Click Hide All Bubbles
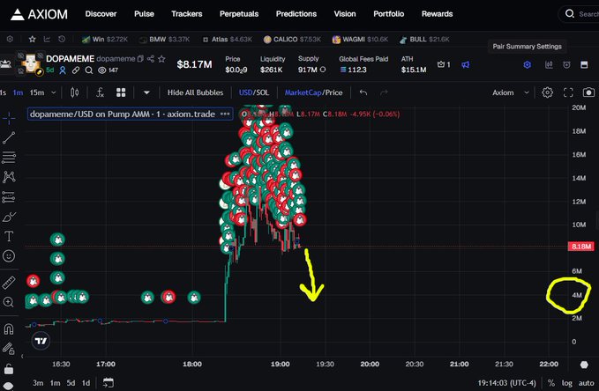Viewport: 599px width, 391px height. [x=195, y=92]
